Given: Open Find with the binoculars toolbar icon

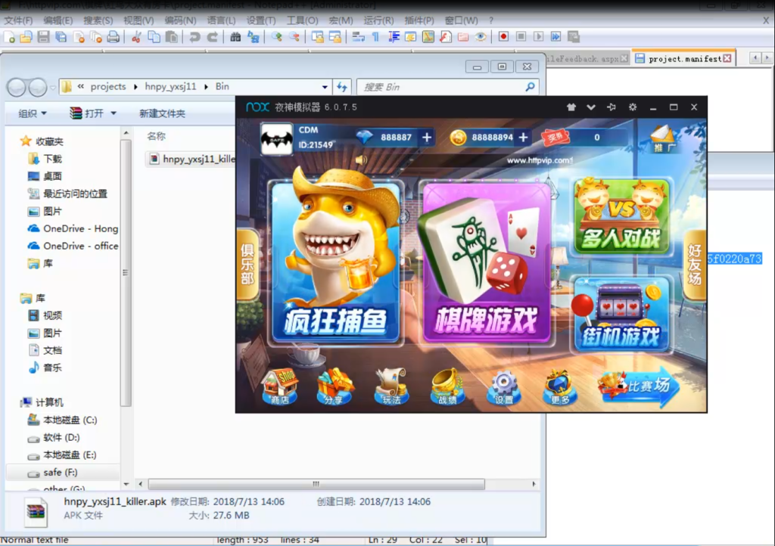Looking at the screenshot, I should pyautogui.click(x=236, y=37).
